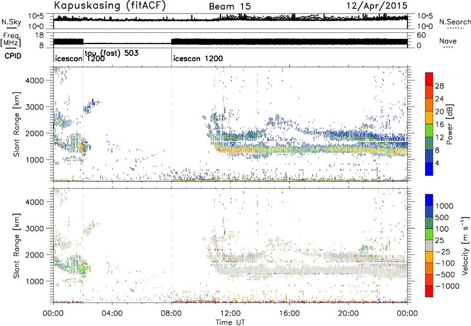The width and height of the screenshot is (471, 326).
Task: Click the red top segment of Power colorbar
Action: point(429,79)
